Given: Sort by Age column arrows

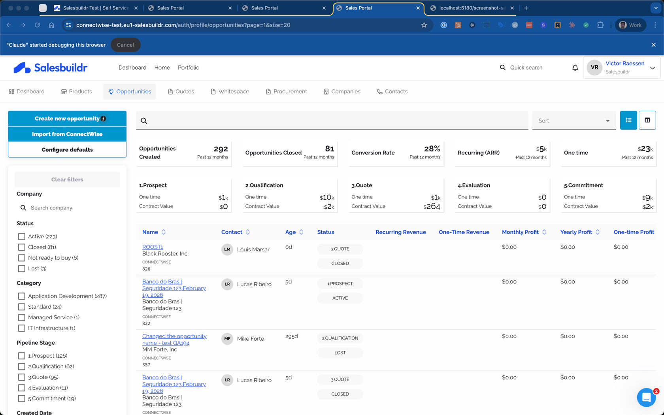Looking at the screenshot, I should [x=301, y=232].
